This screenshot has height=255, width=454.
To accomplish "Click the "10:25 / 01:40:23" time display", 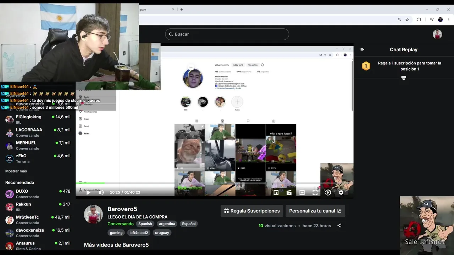I will [x=125, y=192].
